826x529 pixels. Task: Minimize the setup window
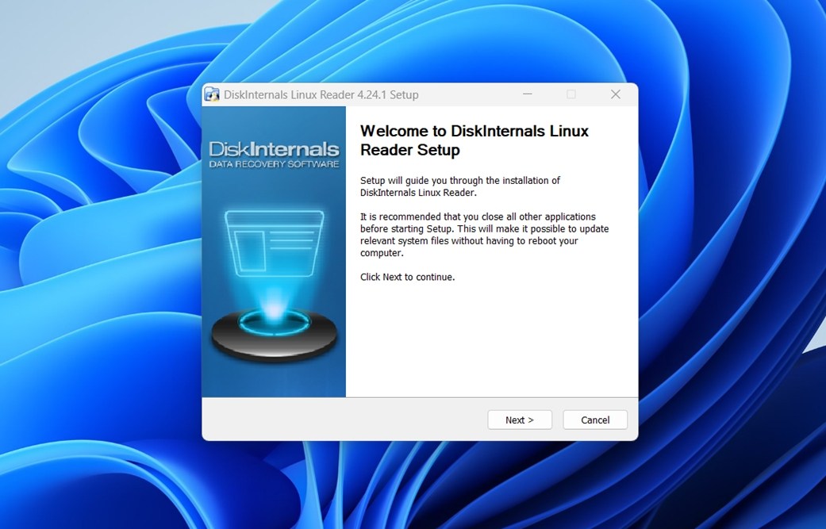(527, 94)
